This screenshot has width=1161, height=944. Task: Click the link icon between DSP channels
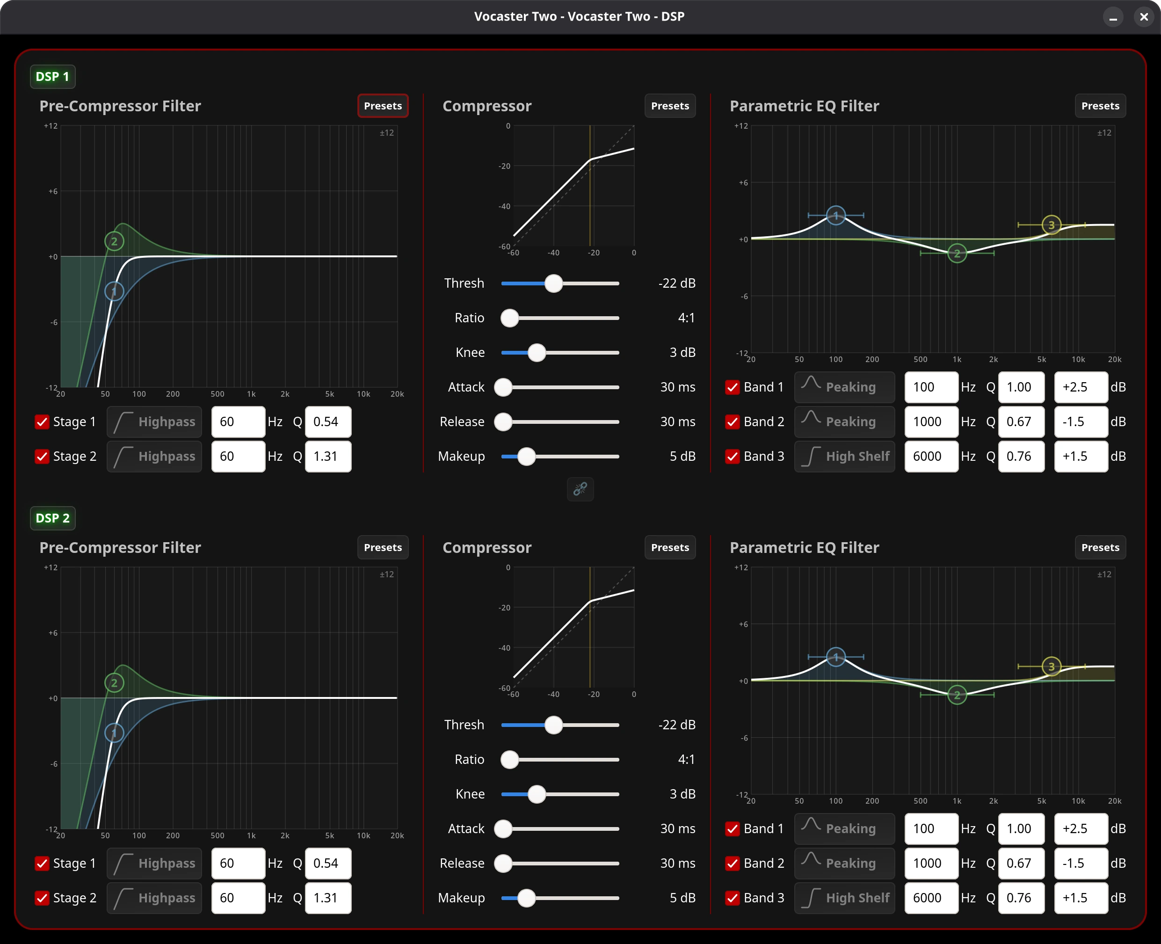pos(580,489)
